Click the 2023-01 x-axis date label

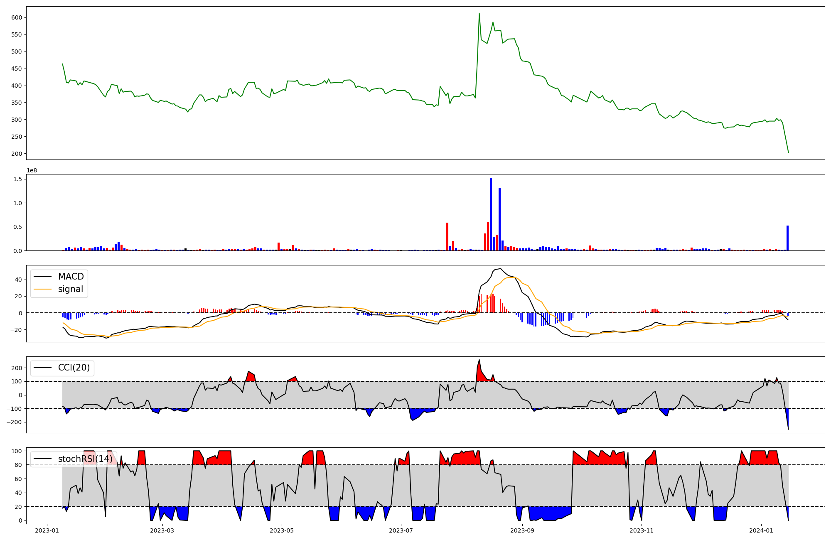click(47, 530)
